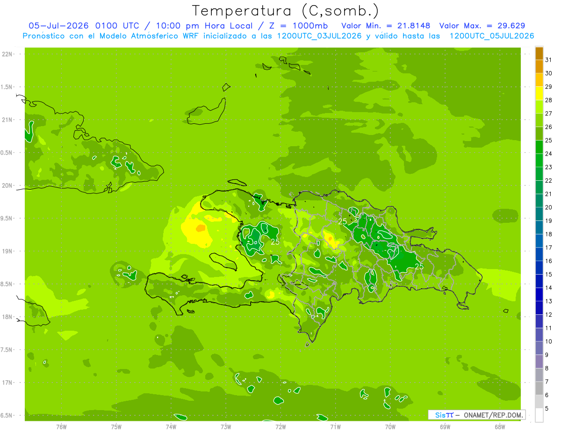Click the 70W longitude axis label
561x433 pixels.
[390, 427]
